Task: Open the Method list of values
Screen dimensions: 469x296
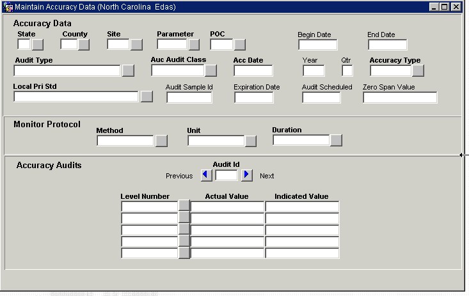Action: click(x=161, y=141)
